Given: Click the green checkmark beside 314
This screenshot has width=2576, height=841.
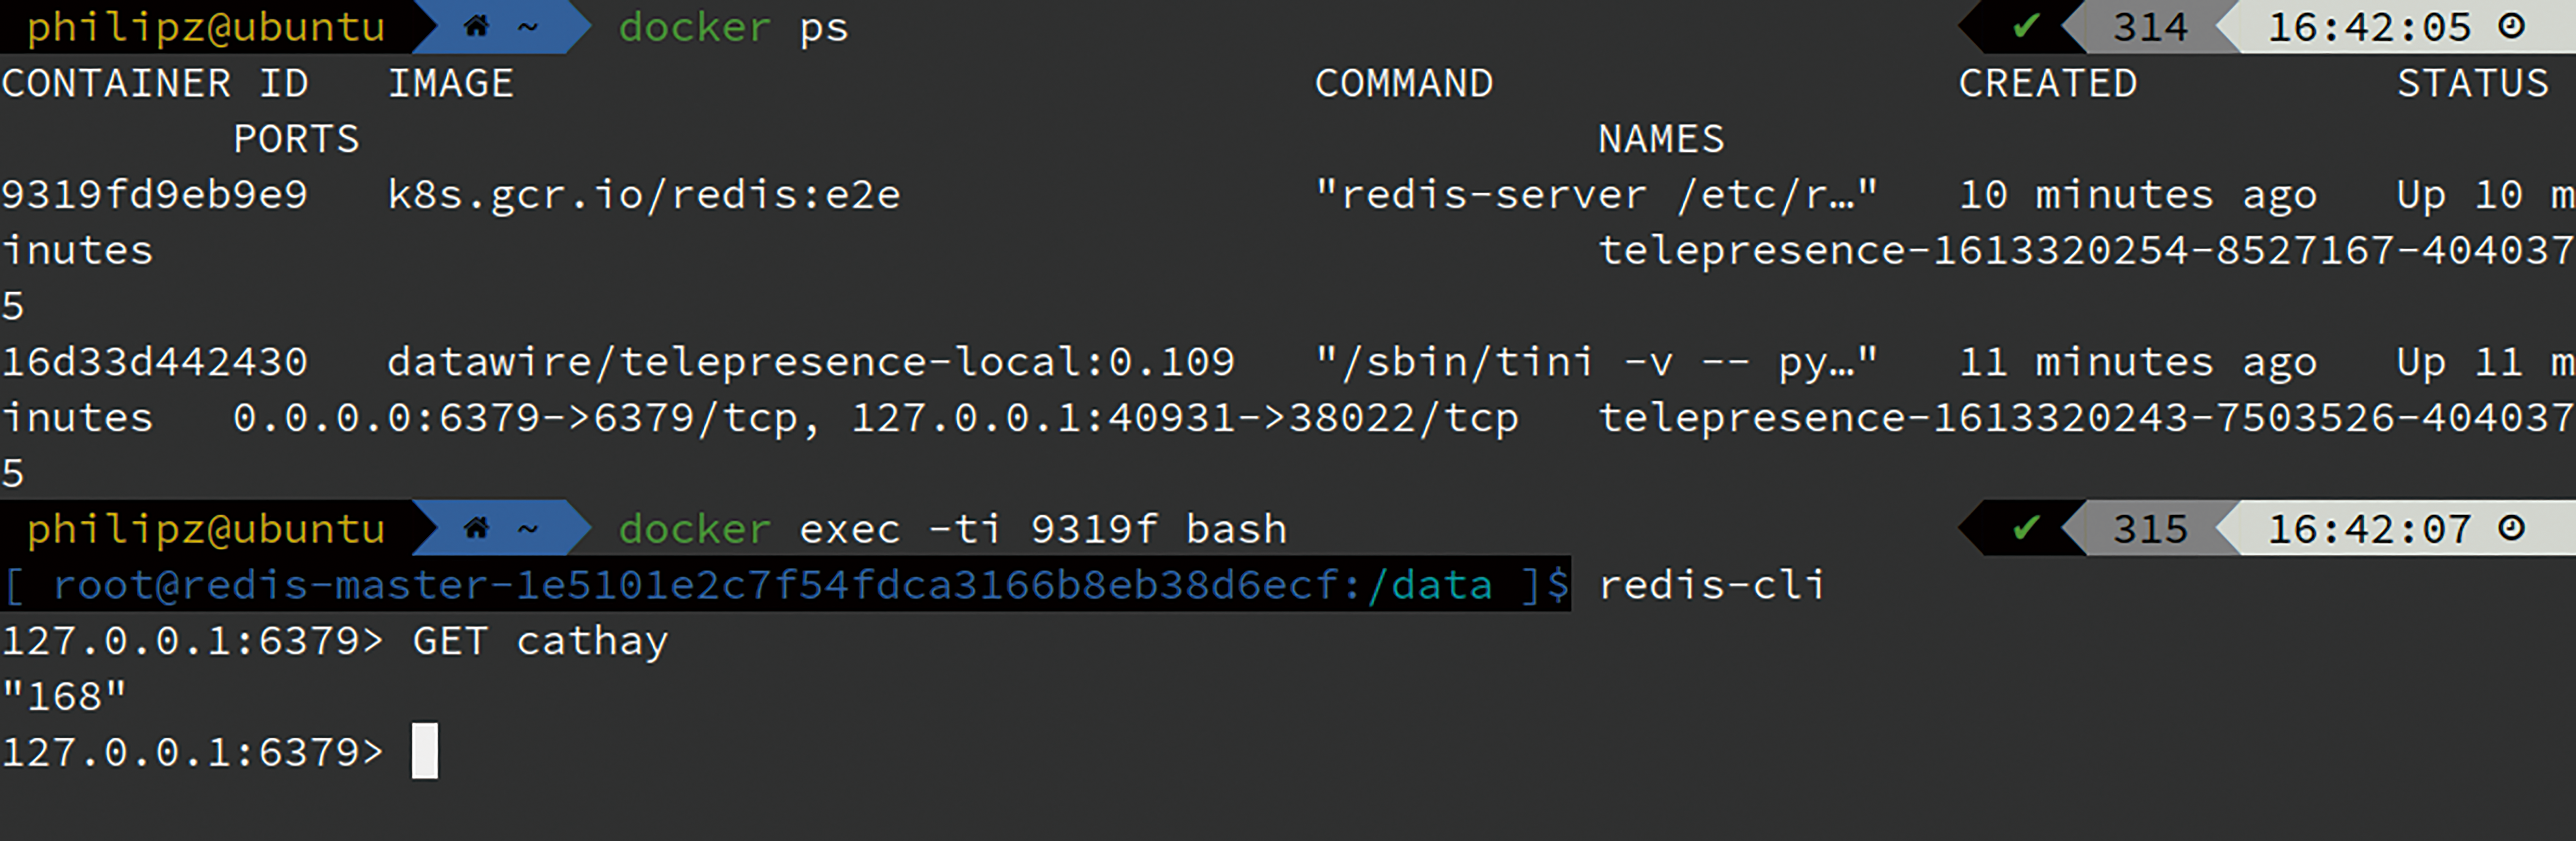Looking at the screenshot, I should coord(2026,26).
